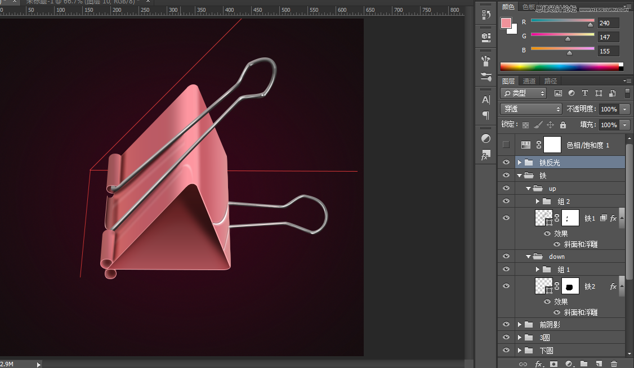Screen dimensions: 634x368
Task: Click fx badge on 铁1 layer
Action: (613, 218)
